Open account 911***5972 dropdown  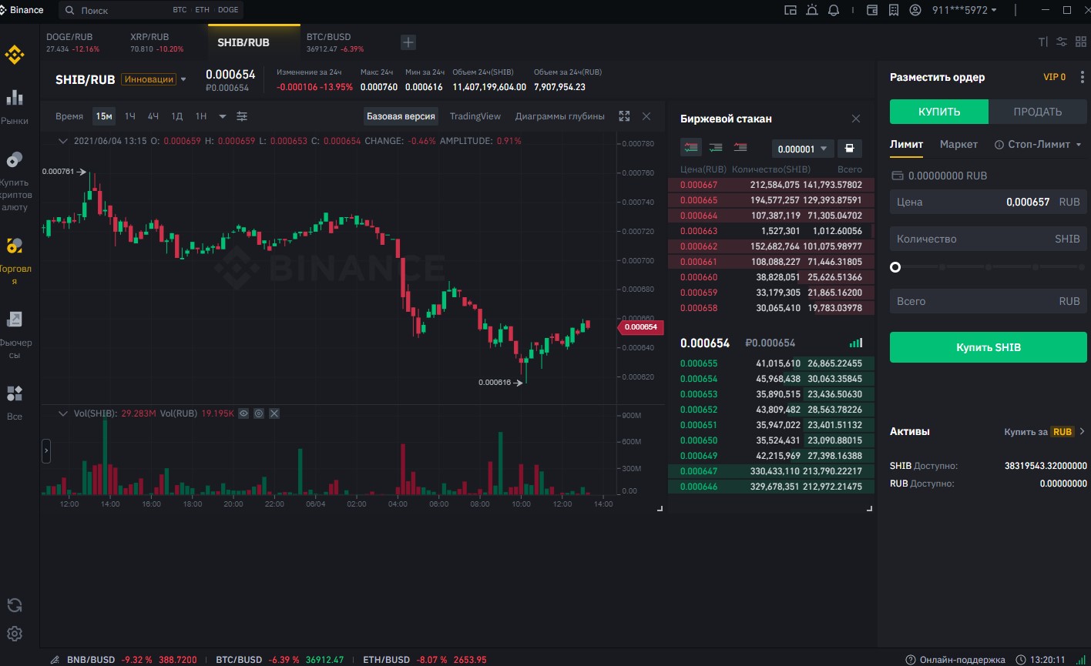(x=965, y=10)
